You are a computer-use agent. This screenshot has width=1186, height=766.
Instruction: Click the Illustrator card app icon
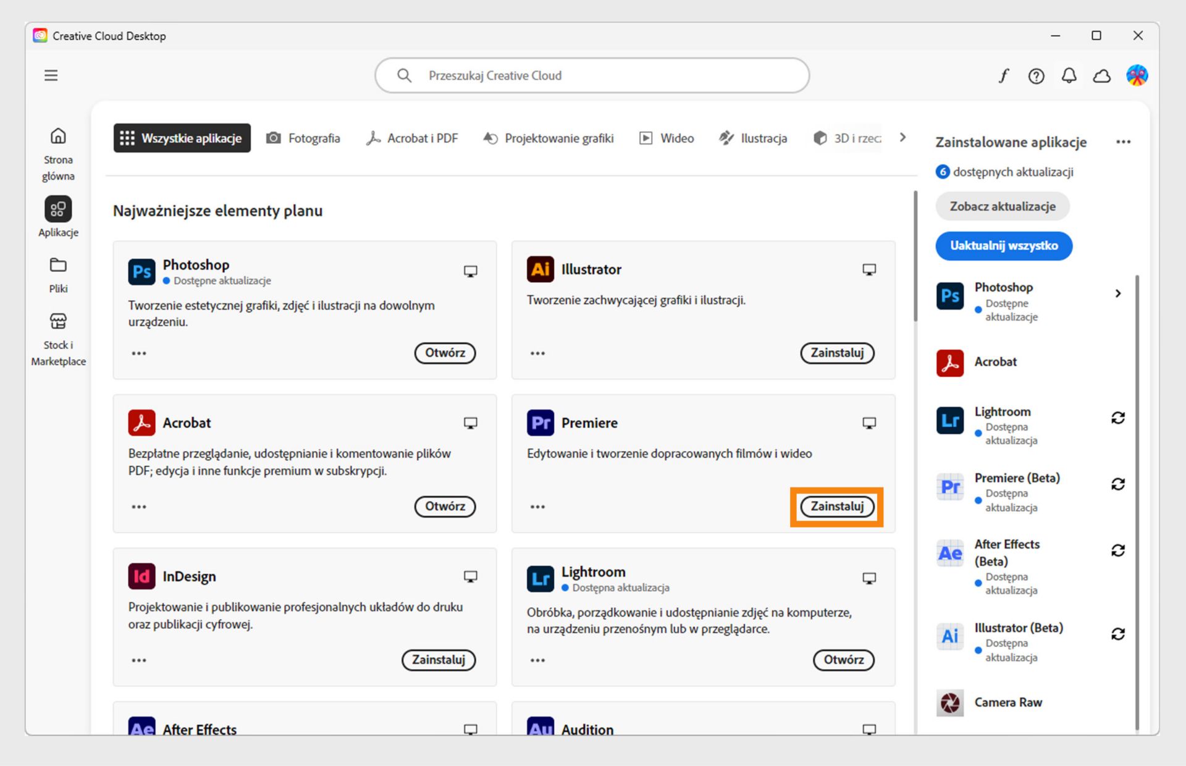click(540, 269)
